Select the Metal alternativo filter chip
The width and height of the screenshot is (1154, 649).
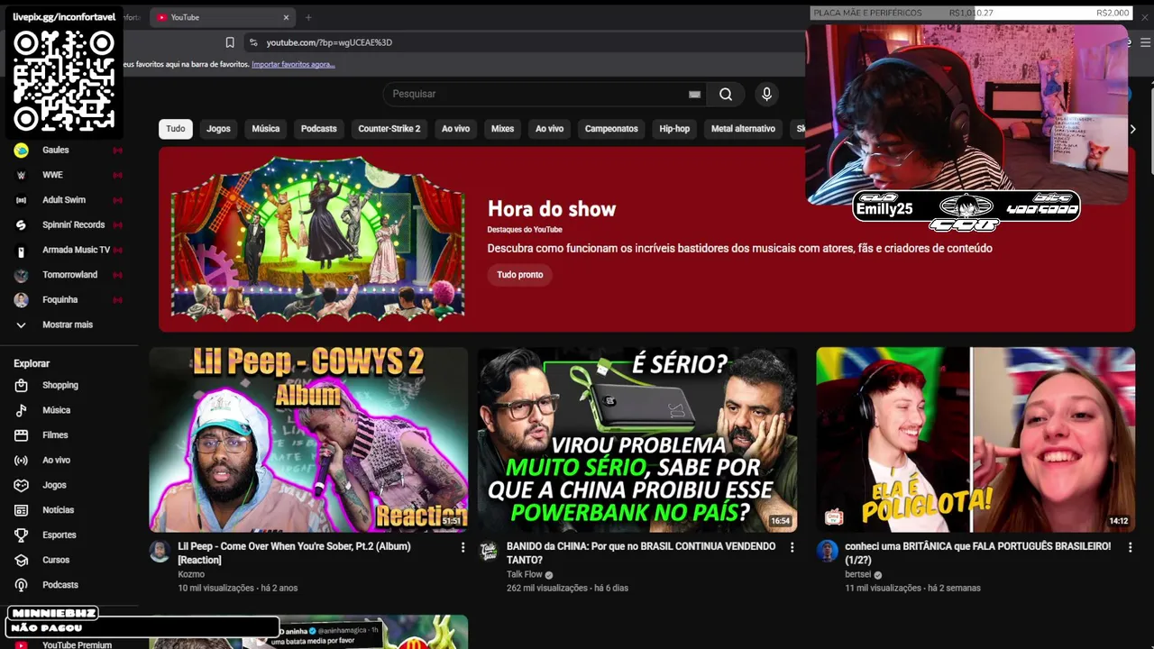coord(743,129)
